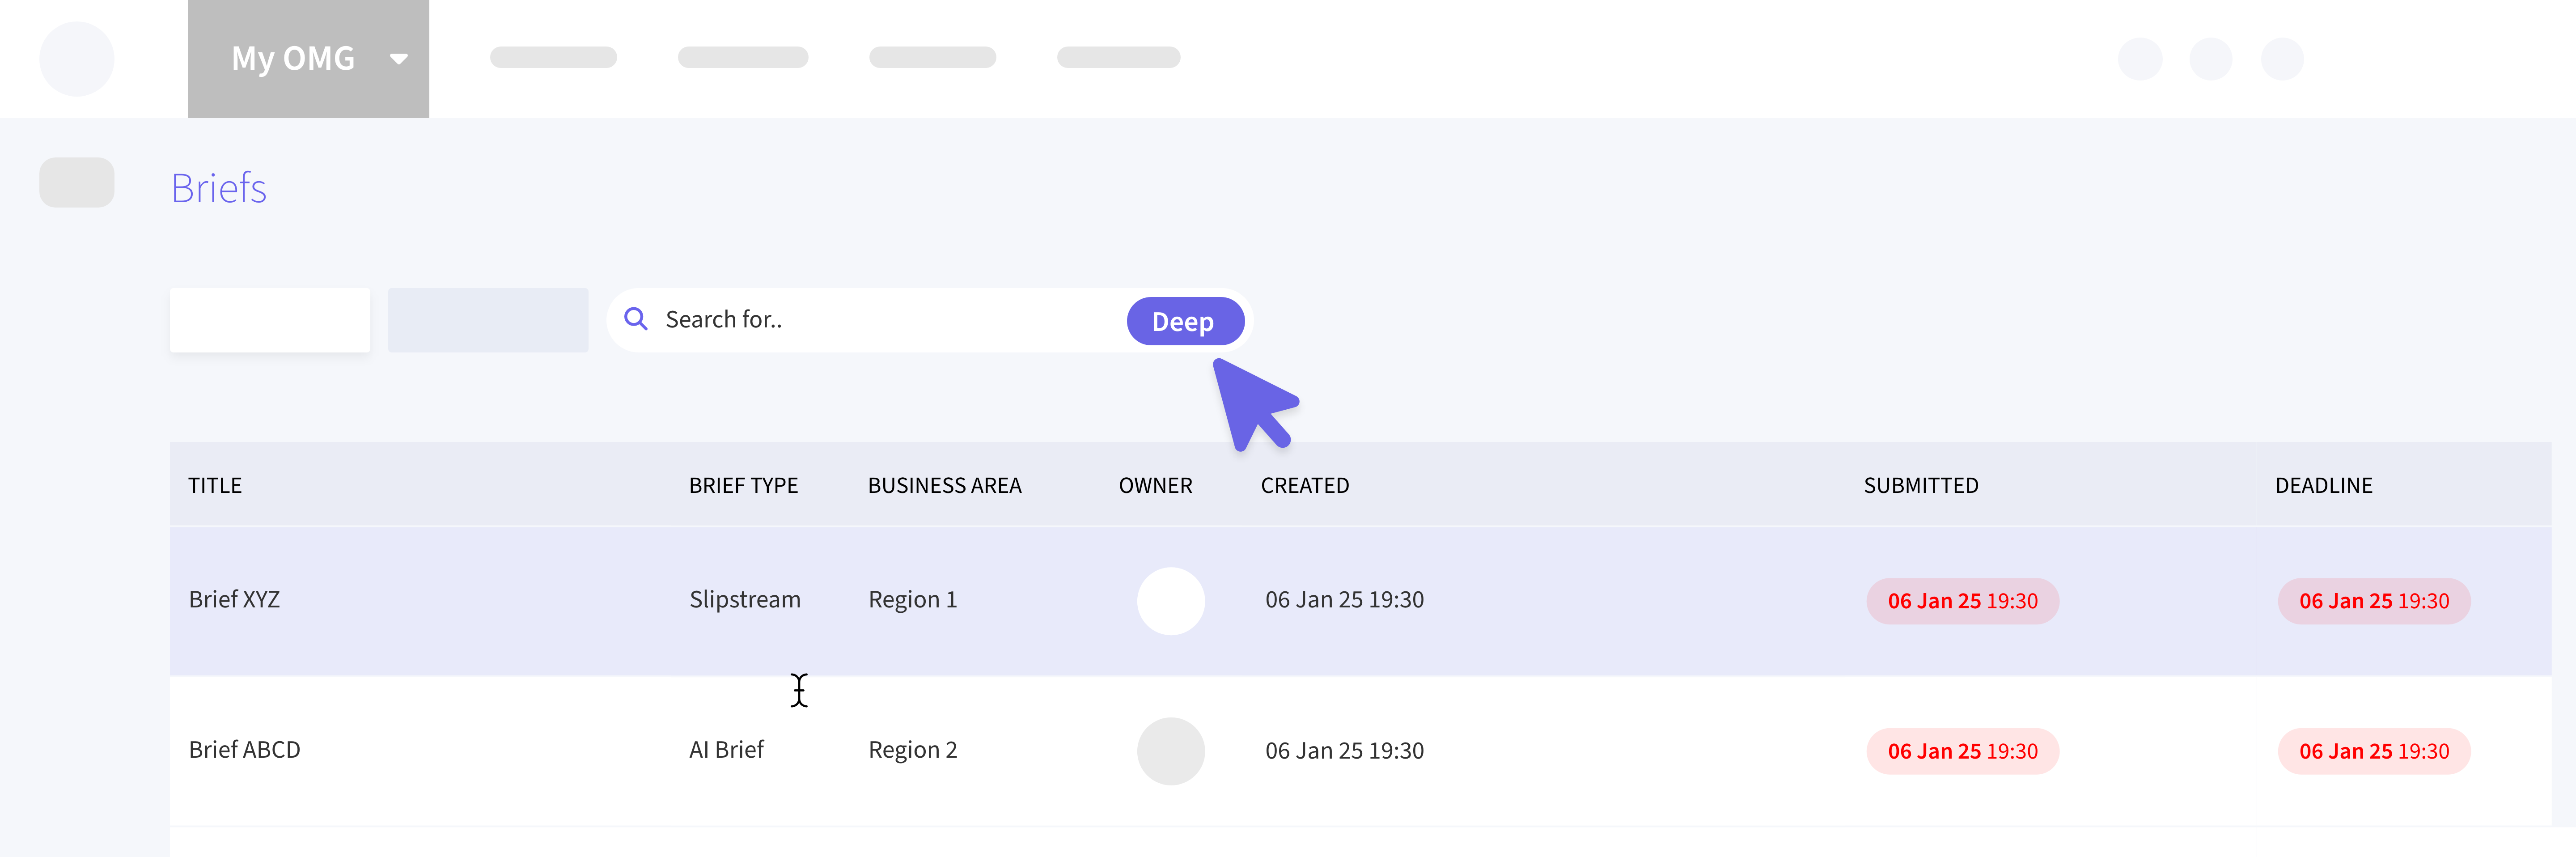Click the magnifier search icon

click(x=636, y=319)
